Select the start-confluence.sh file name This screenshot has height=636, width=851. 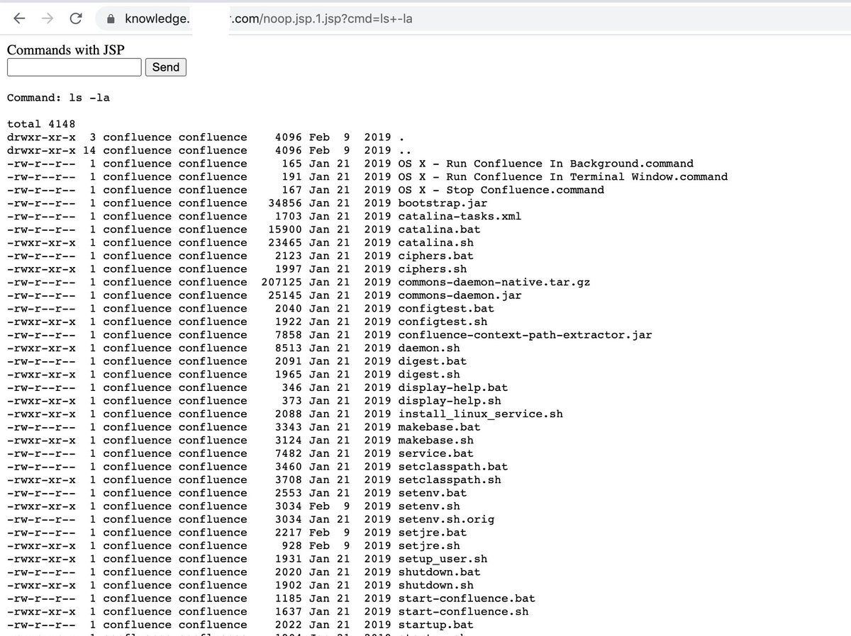tap(464, 612)
